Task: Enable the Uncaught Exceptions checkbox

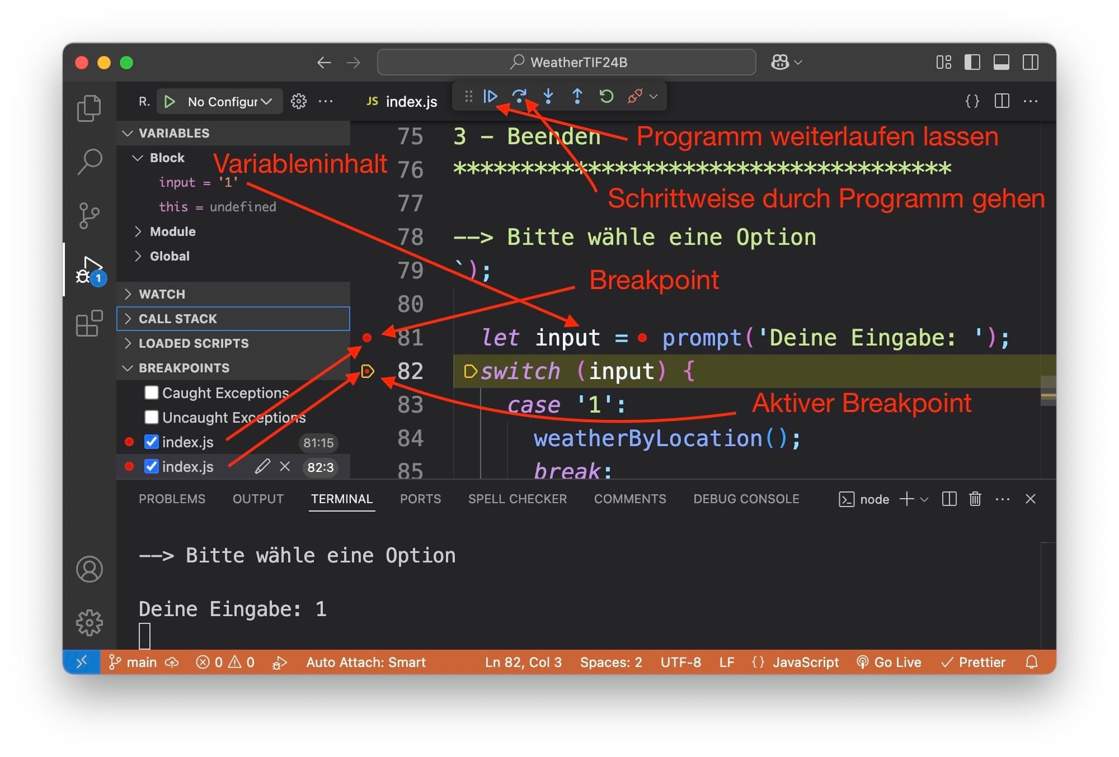Action: coord(151,417)
